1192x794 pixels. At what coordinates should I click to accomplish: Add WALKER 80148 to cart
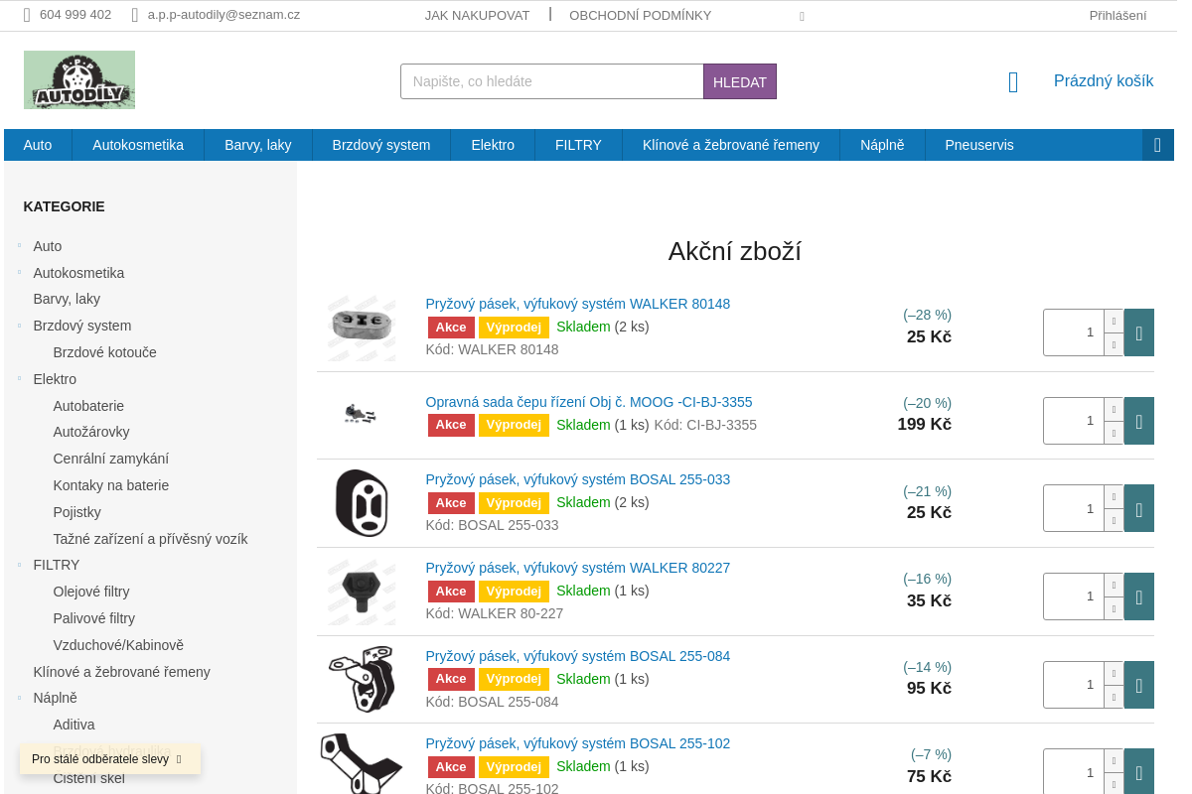click(x=1138, y=332)
